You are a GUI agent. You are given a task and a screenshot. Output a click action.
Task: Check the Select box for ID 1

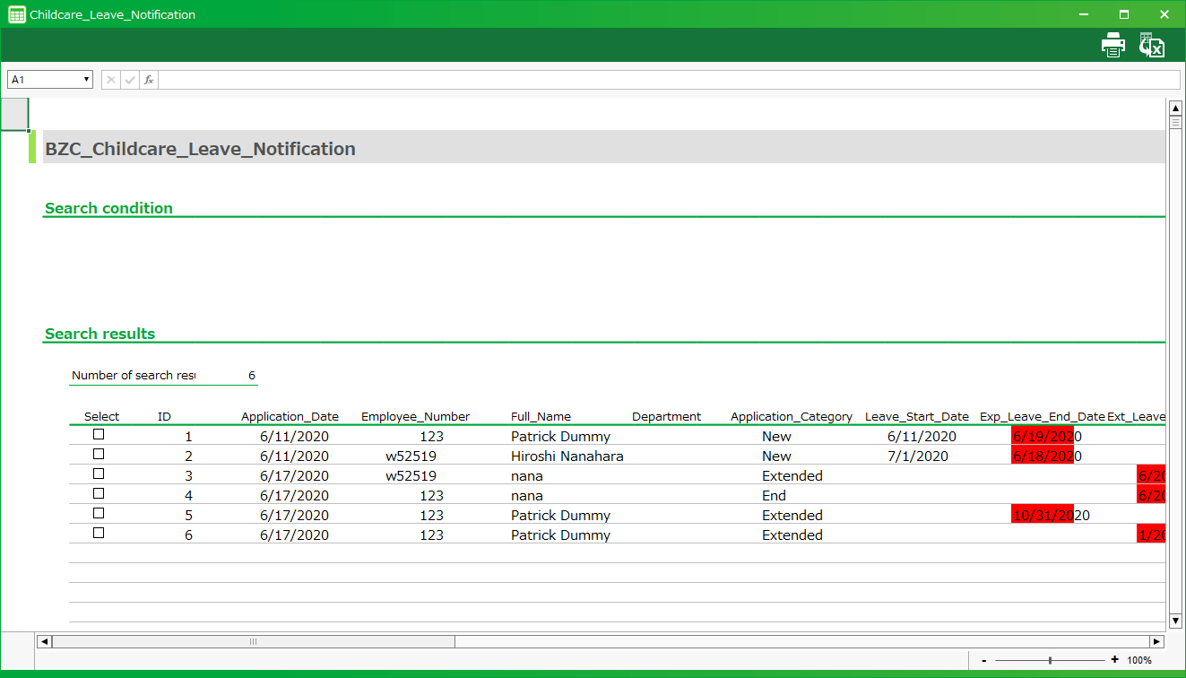tap(99, 434)
